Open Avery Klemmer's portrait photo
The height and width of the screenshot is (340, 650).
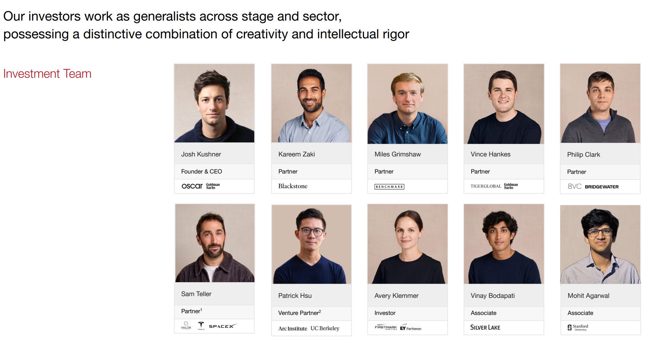tap(408, 244)
